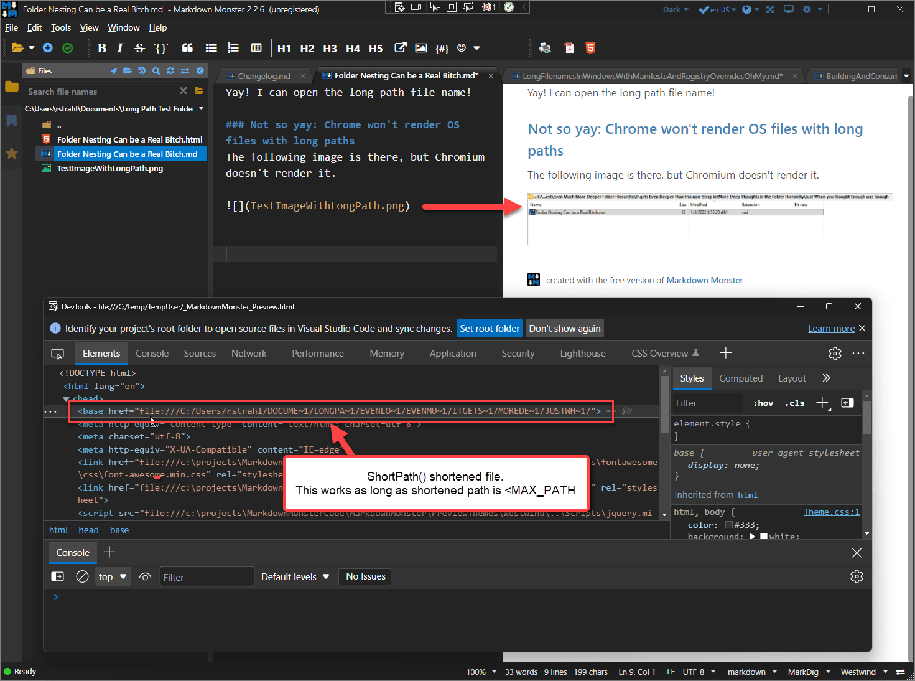Open Dark theme dropdown
The image size is (915, 681).
coord(676,9)
